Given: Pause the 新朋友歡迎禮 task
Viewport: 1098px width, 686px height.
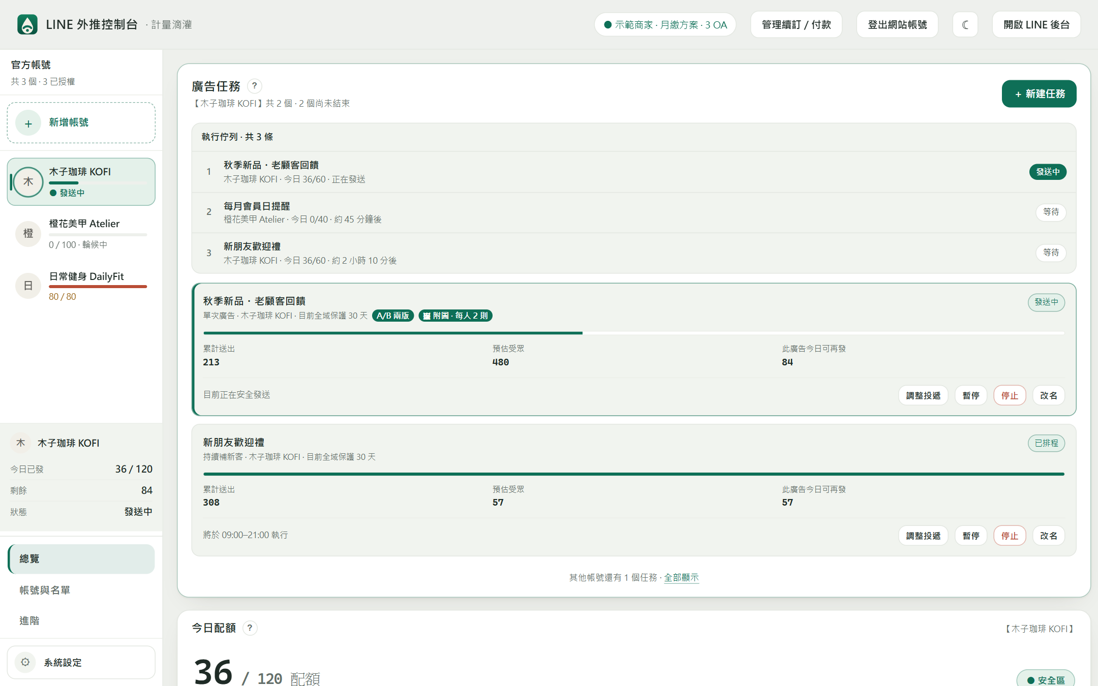Looking at the screenshot, I should [971, 536].
